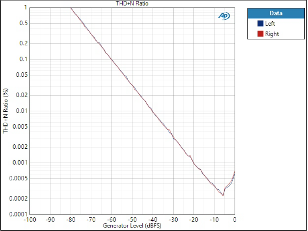Click the -50 x-axis tick label
Screen dimensions: 308x231
click(x=132, y=220)
